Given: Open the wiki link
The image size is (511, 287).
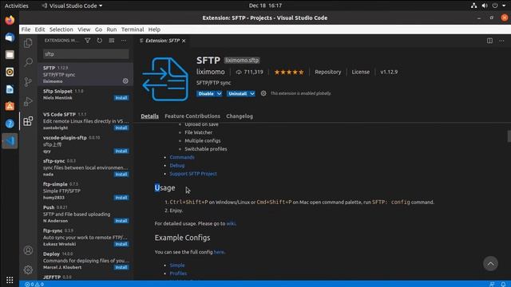Looking at the screenshot, I should tap(231, 223).
